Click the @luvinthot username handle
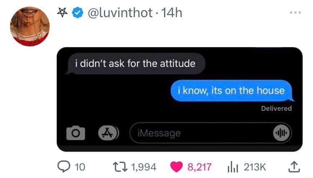This screenshot has height=178, width=313. [x=120, y=13]
